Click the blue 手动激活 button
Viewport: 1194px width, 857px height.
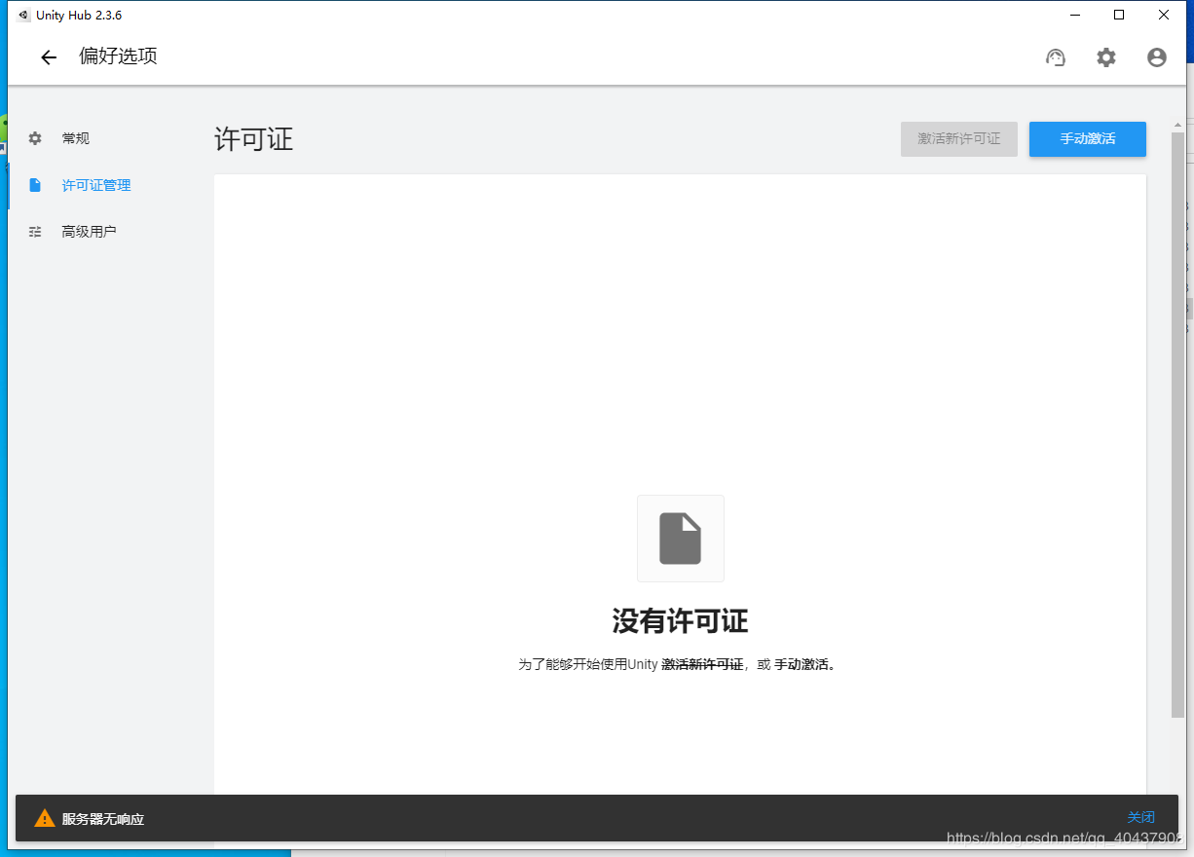1088,139
